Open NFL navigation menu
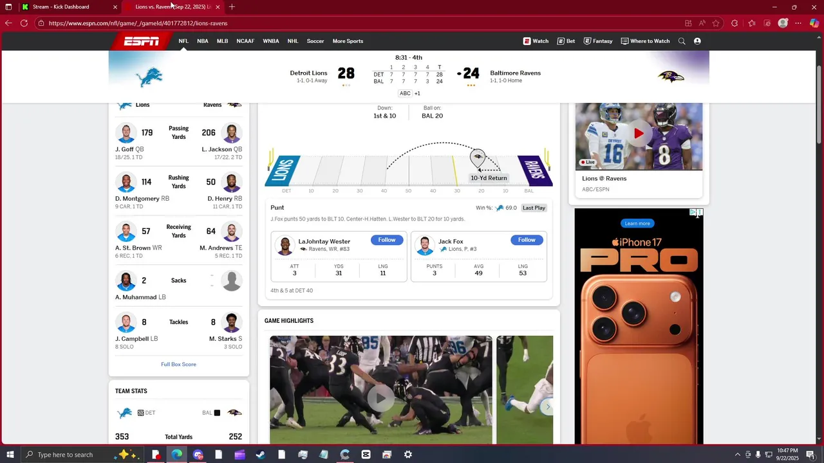The width and height of the screenshot is (824, 463). coord(183,41)
